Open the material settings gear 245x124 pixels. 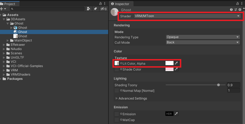(240, 10)
